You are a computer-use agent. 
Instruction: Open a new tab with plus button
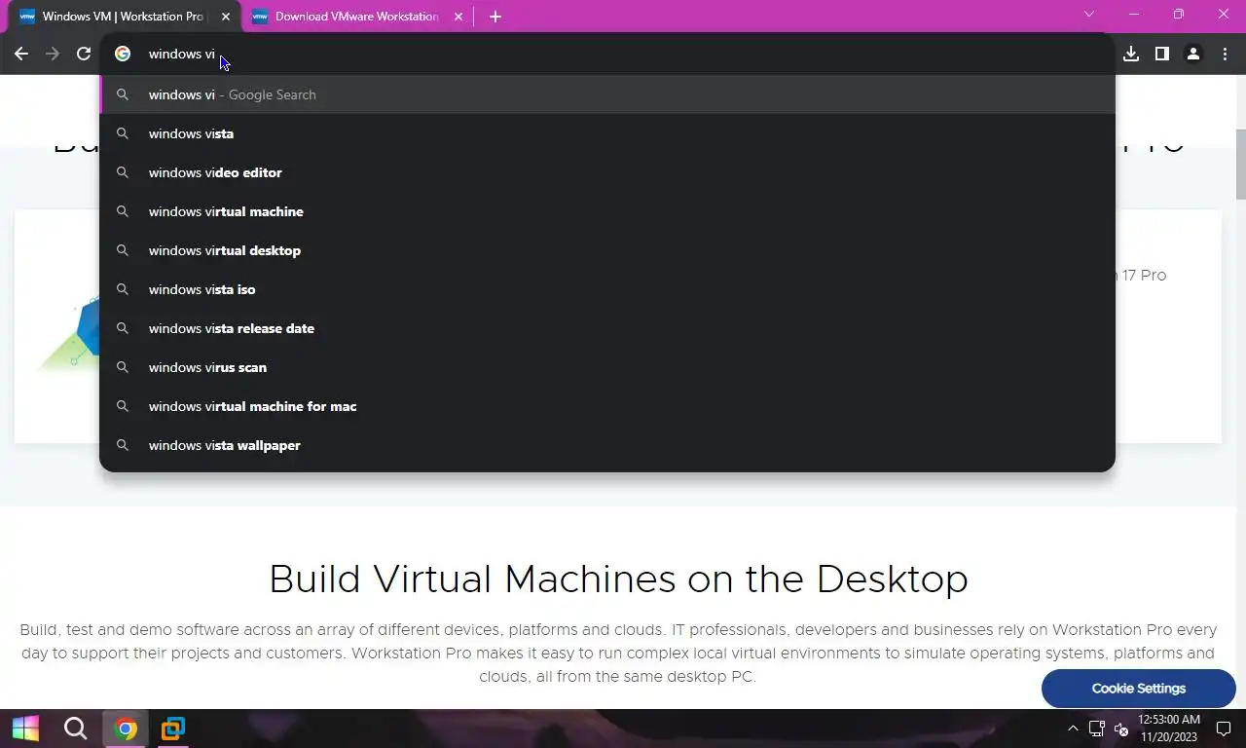point(495,17)
